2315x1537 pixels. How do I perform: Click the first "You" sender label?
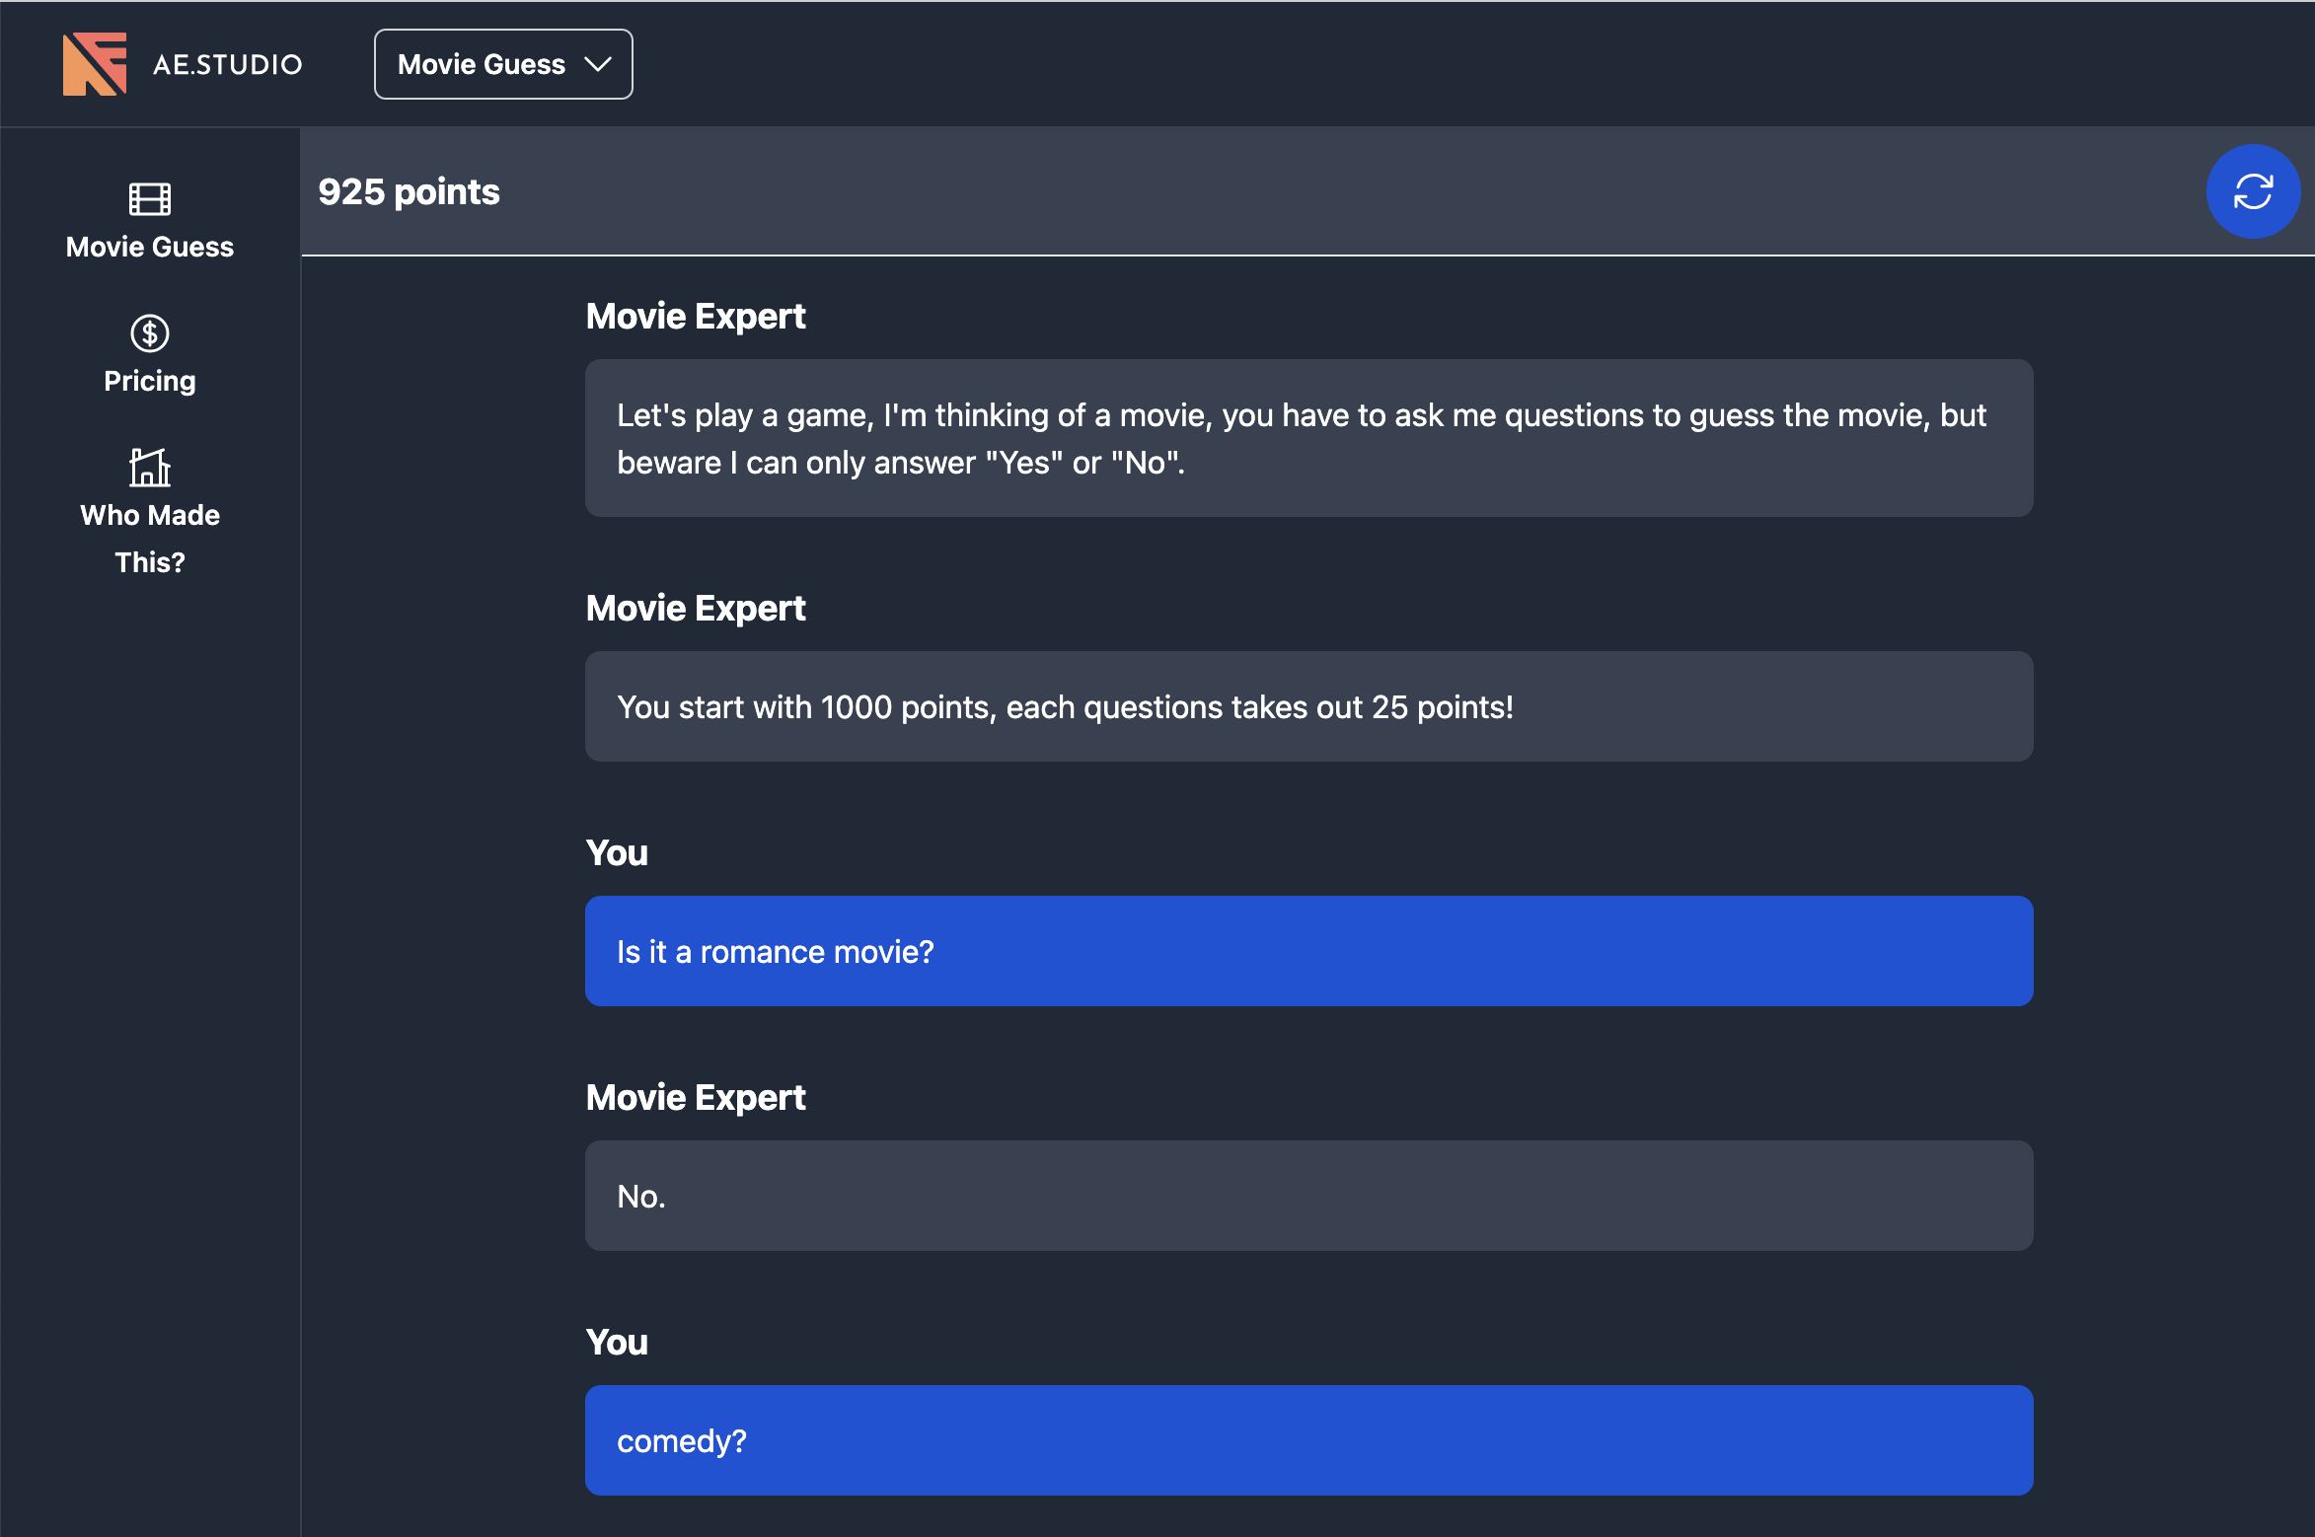point(617,853)
